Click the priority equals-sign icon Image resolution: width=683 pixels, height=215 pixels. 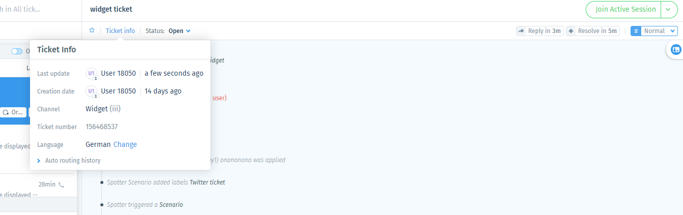[636, 31]
